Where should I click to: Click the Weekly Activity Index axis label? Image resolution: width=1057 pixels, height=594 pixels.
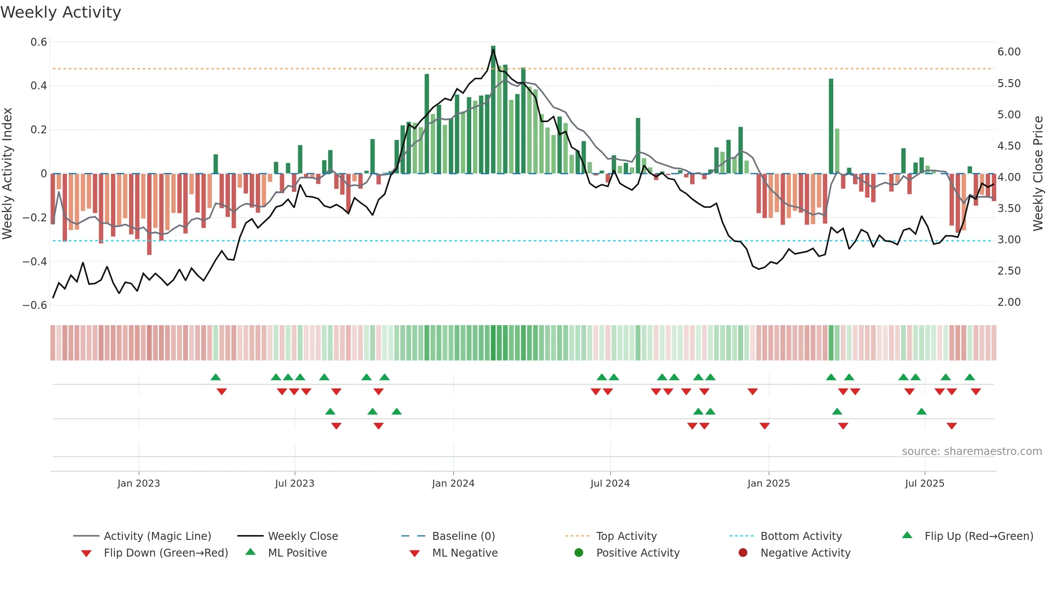tap(7, 173)
